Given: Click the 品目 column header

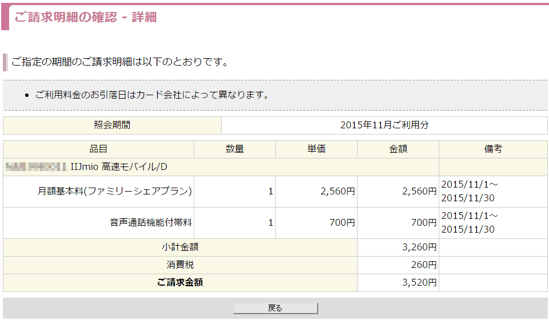Looking at the screenshot, I should point(98,149).
